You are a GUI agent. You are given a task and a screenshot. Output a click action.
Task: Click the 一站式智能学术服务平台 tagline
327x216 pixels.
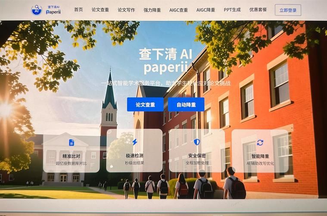click(x=165, y=83)
